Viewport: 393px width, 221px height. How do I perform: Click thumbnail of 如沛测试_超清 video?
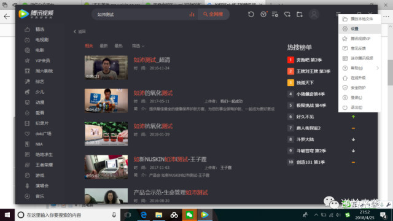click(106, 68)
